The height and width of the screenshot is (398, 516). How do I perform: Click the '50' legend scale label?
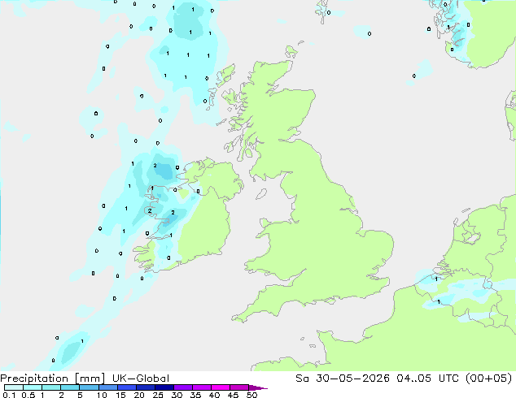[251, 395]
